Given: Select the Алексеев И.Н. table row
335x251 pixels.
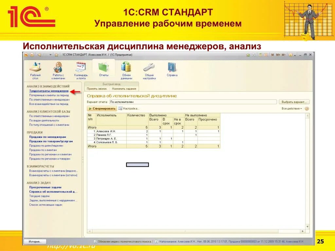Looking at the screenshot, I should (x=154, y=131).
